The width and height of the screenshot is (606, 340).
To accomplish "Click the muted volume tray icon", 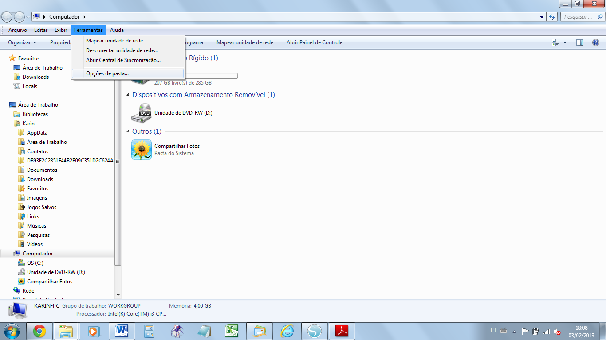I will pyautogui.click(x=558, y=332).
